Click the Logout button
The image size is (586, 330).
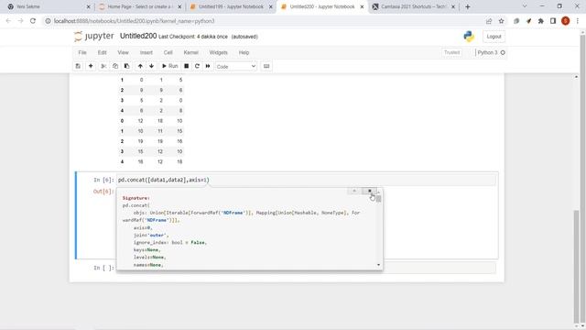coord(494,37)
